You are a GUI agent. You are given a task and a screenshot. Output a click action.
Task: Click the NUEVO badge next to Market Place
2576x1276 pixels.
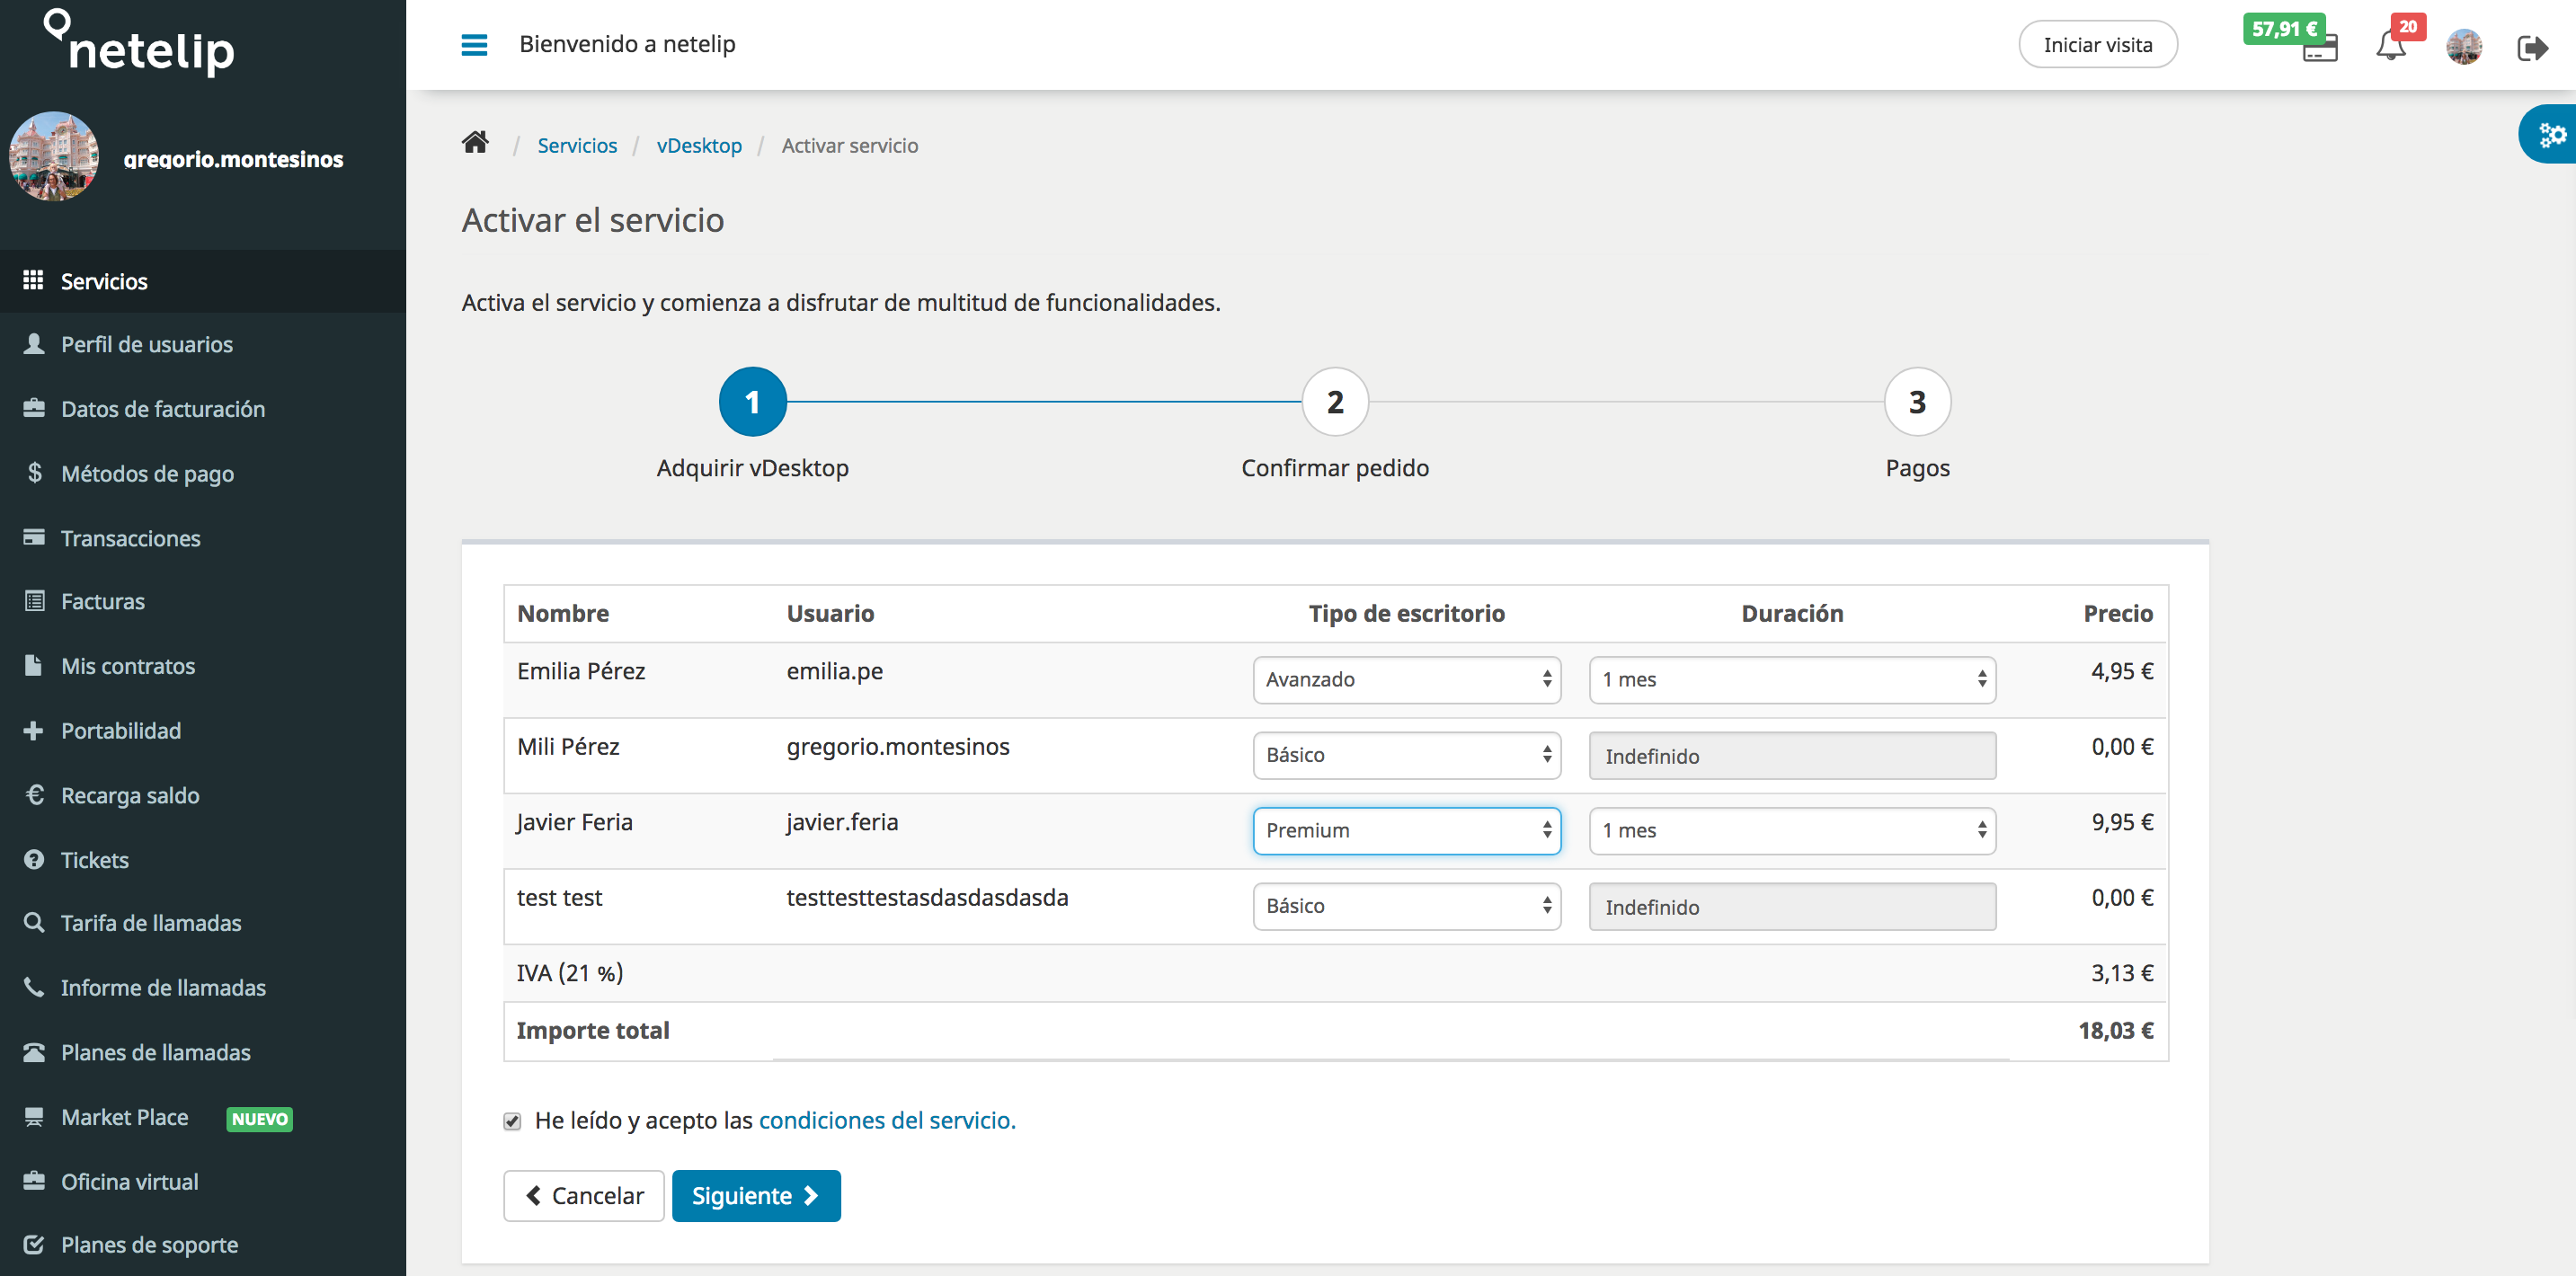point(259,1119)
